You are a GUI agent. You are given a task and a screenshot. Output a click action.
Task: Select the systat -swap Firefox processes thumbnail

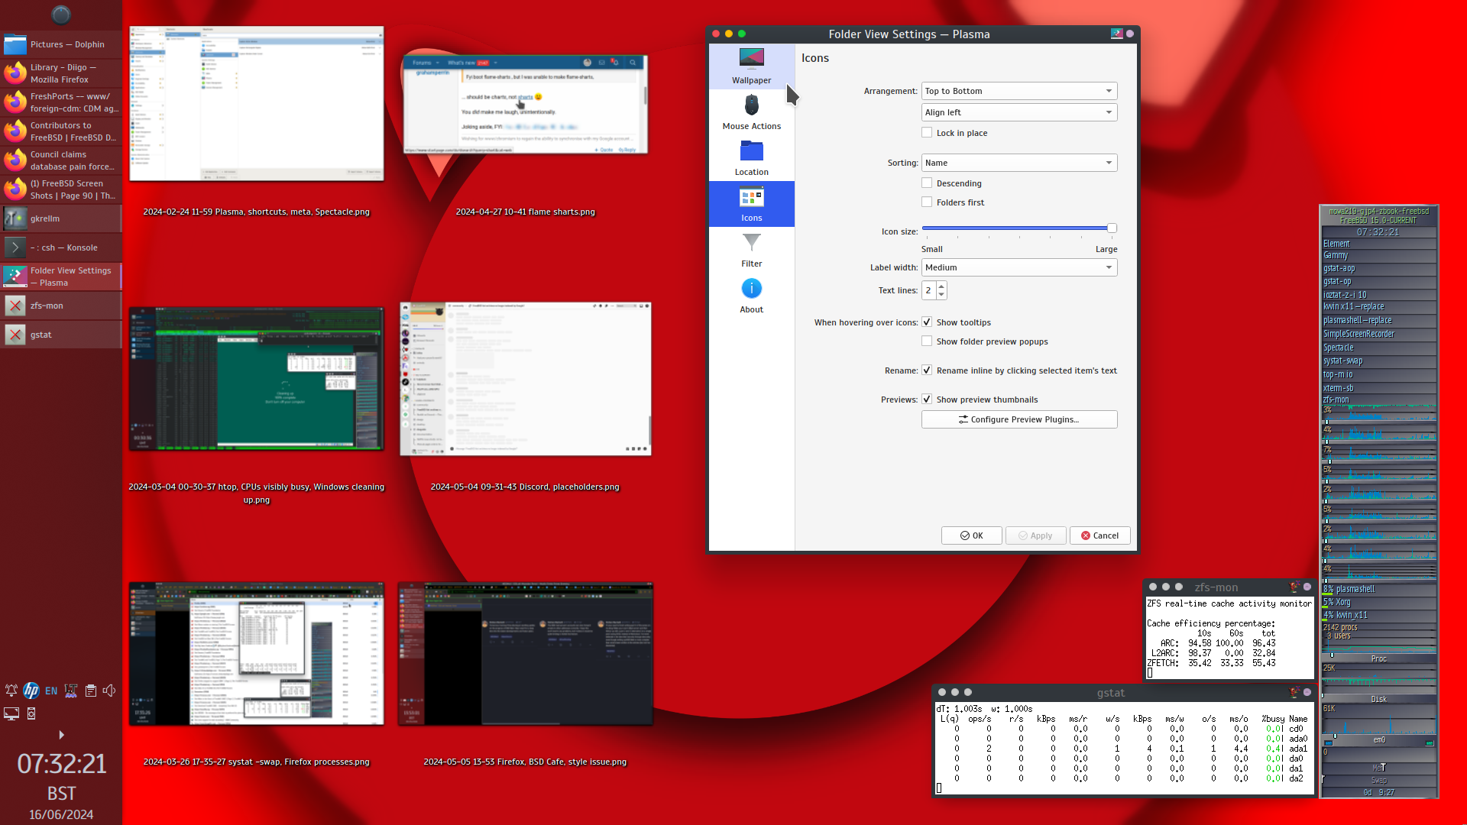click(257, 654)
